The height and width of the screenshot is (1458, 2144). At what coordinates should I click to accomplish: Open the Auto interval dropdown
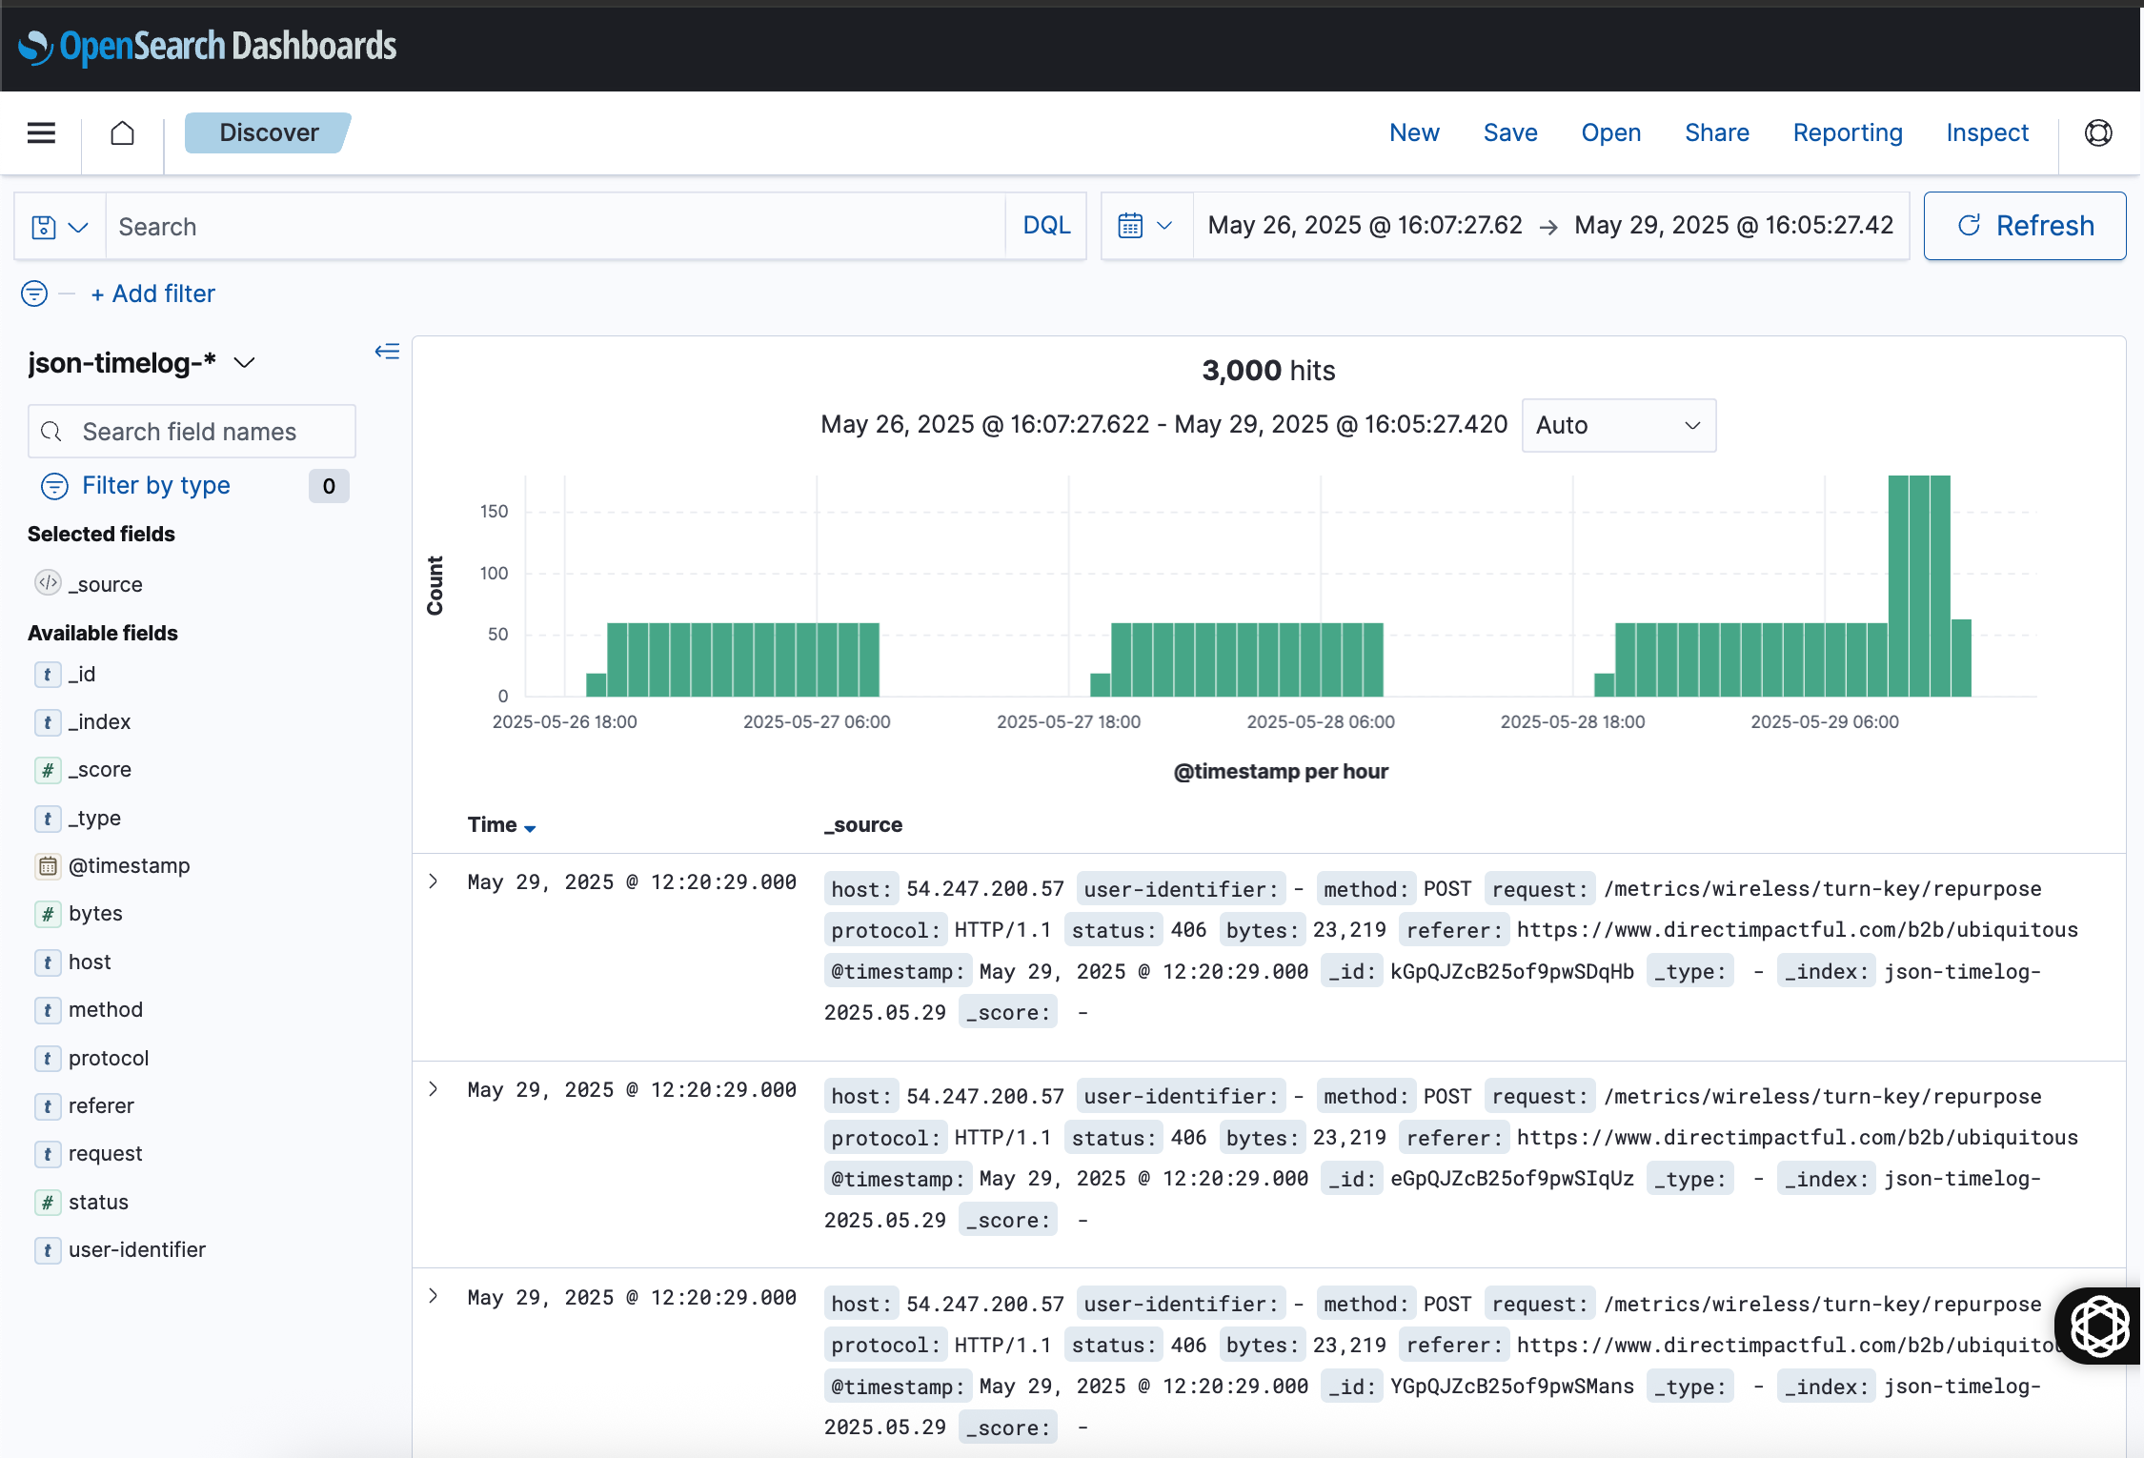pos(1618,425)
